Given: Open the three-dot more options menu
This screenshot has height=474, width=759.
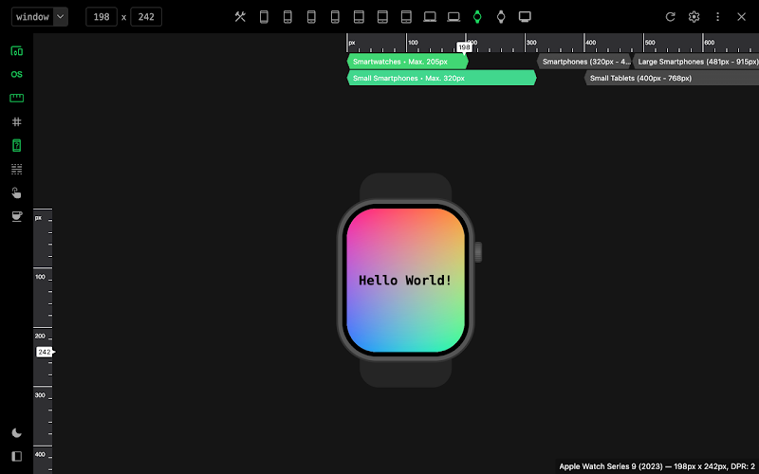Looking at the screenshot, I should coord(718,17).
